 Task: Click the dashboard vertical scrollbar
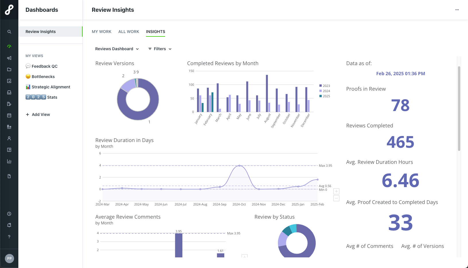459,108
